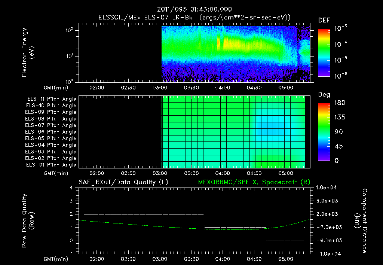Select the ELS-09 Pitch Angle row label
This screenshot has height=265, width=383.
[x=51, y=112]
